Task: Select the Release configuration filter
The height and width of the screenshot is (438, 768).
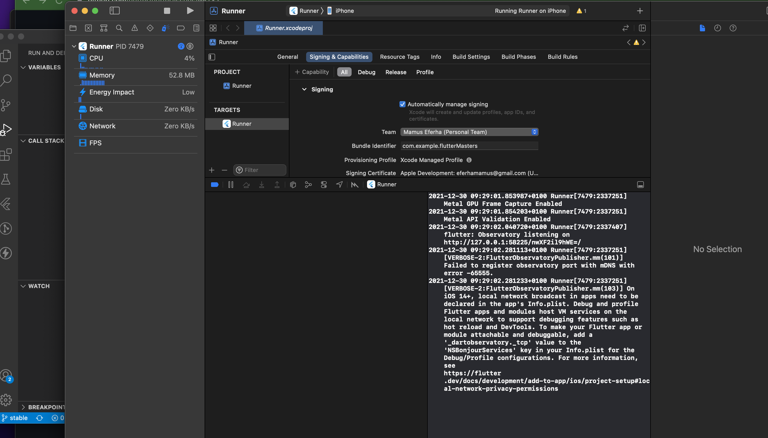Action: tap(396, 72)
